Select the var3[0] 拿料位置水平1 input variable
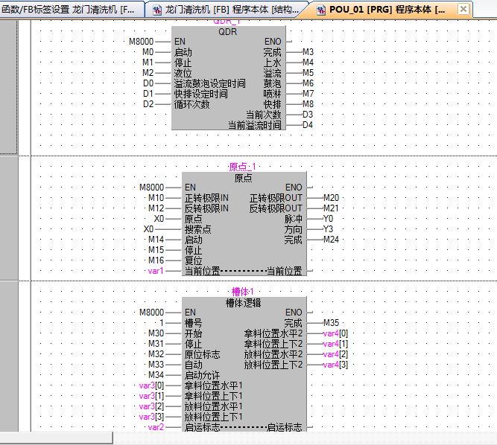Image resolution: width=497 pixels, height=445 pixels. click(151, 385)
